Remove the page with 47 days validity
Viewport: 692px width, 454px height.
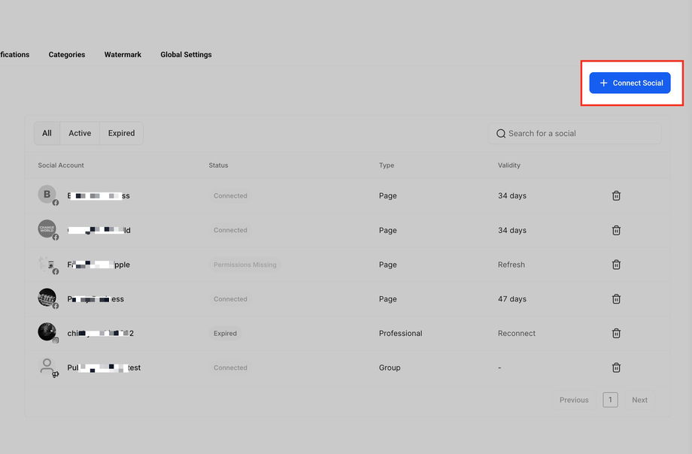[616, 299]
